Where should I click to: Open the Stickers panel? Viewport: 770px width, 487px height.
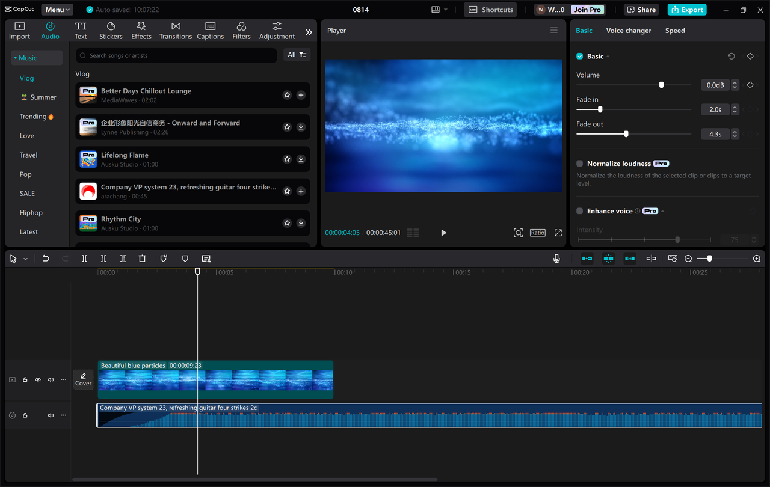point(111,30)
